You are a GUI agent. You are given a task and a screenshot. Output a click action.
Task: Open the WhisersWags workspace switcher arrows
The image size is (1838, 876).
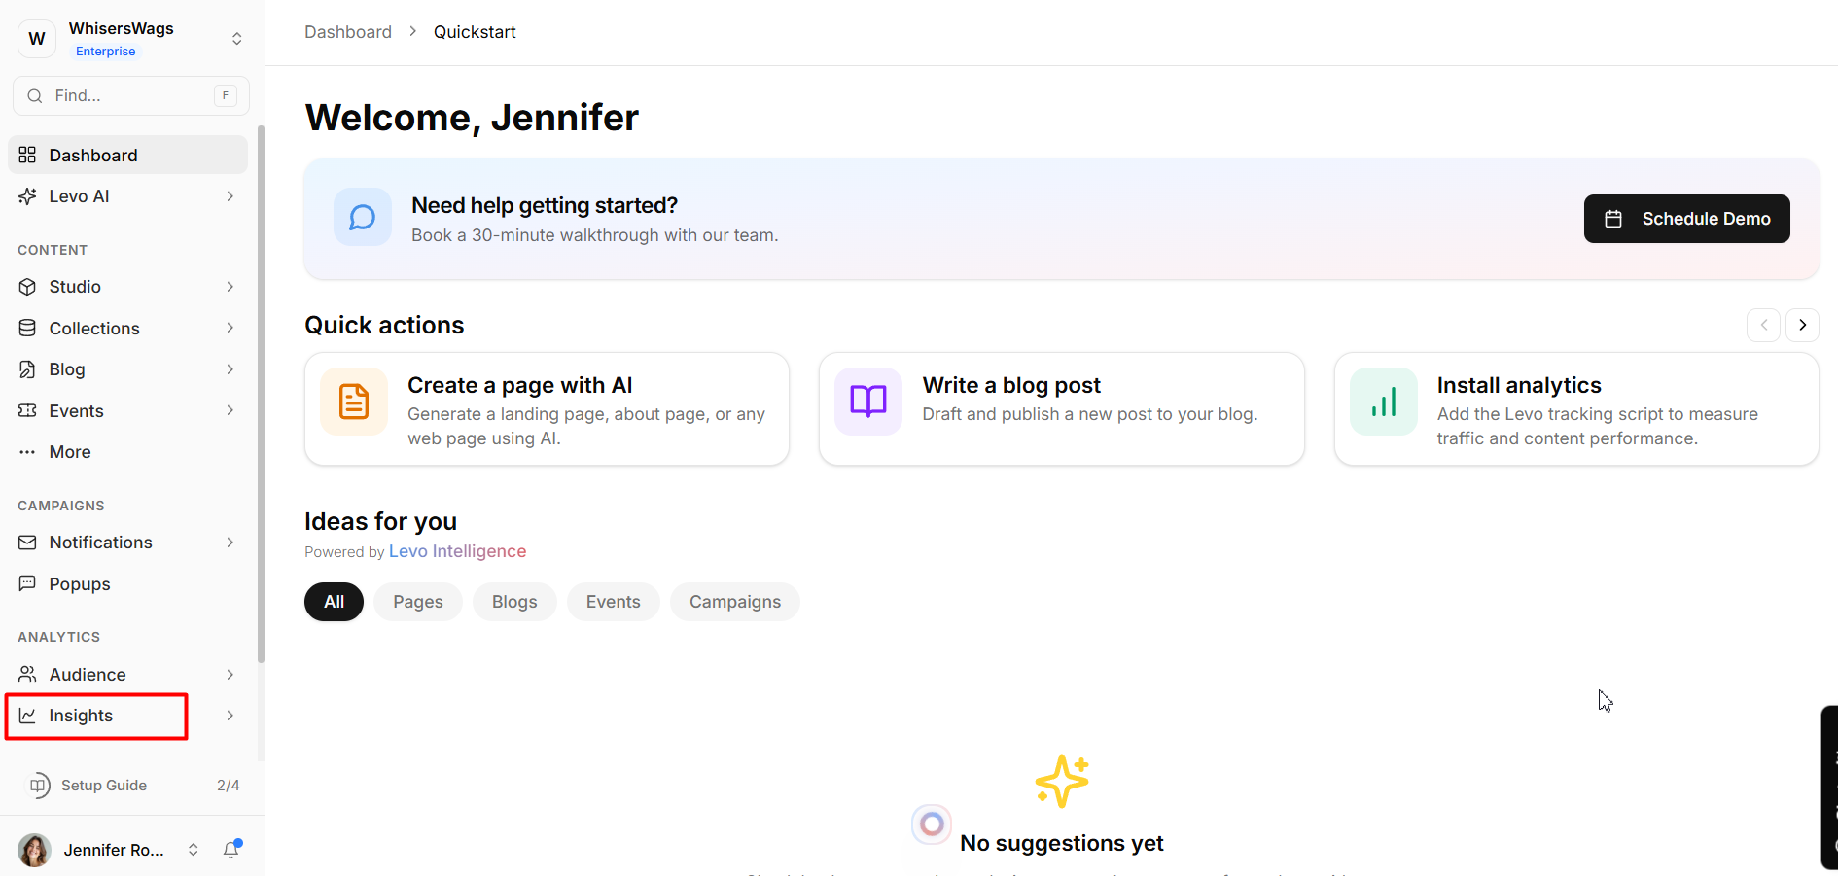(236, 39)
